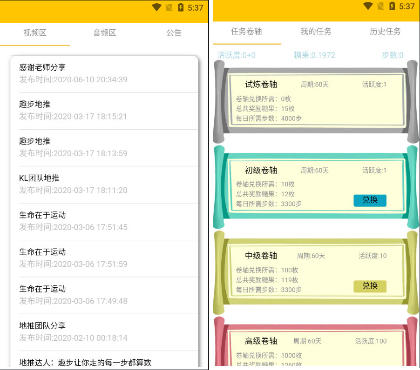
Task: Switch to the 音频区 tab
Action: click(104, 33)
